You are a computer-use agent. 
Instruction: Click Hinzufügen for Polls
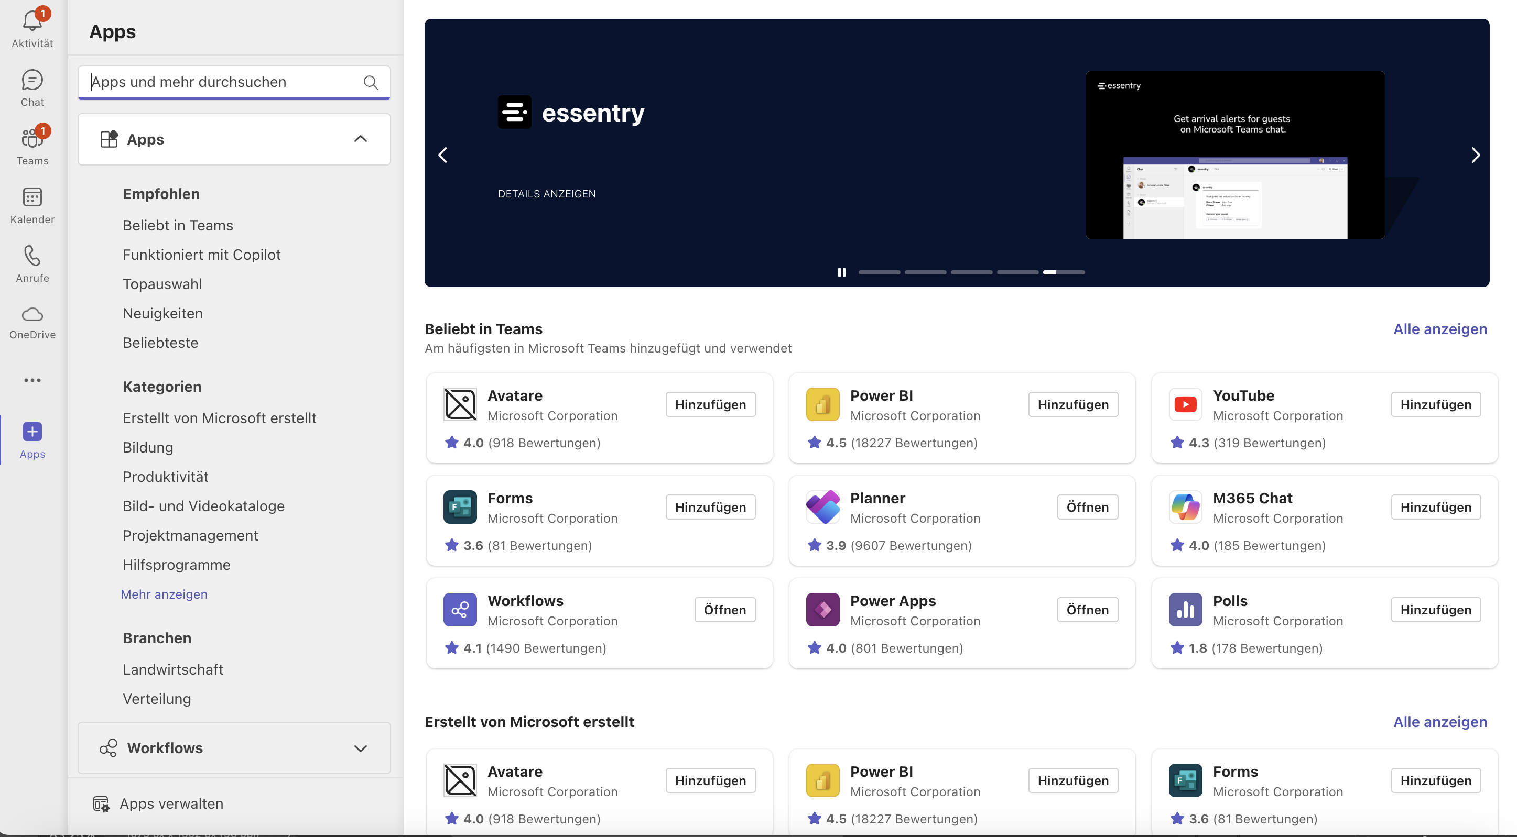coord(1436,610)
